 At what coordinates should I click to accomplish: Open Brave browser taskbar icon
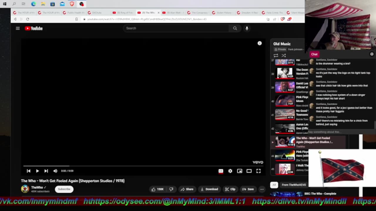pyautogui.click(x=72, y=4)
